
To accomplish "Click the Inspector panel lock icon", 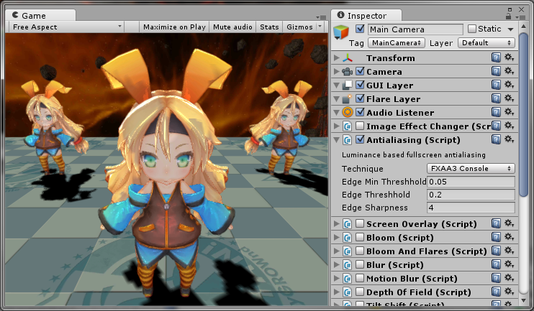I will (x=509, y=16).
